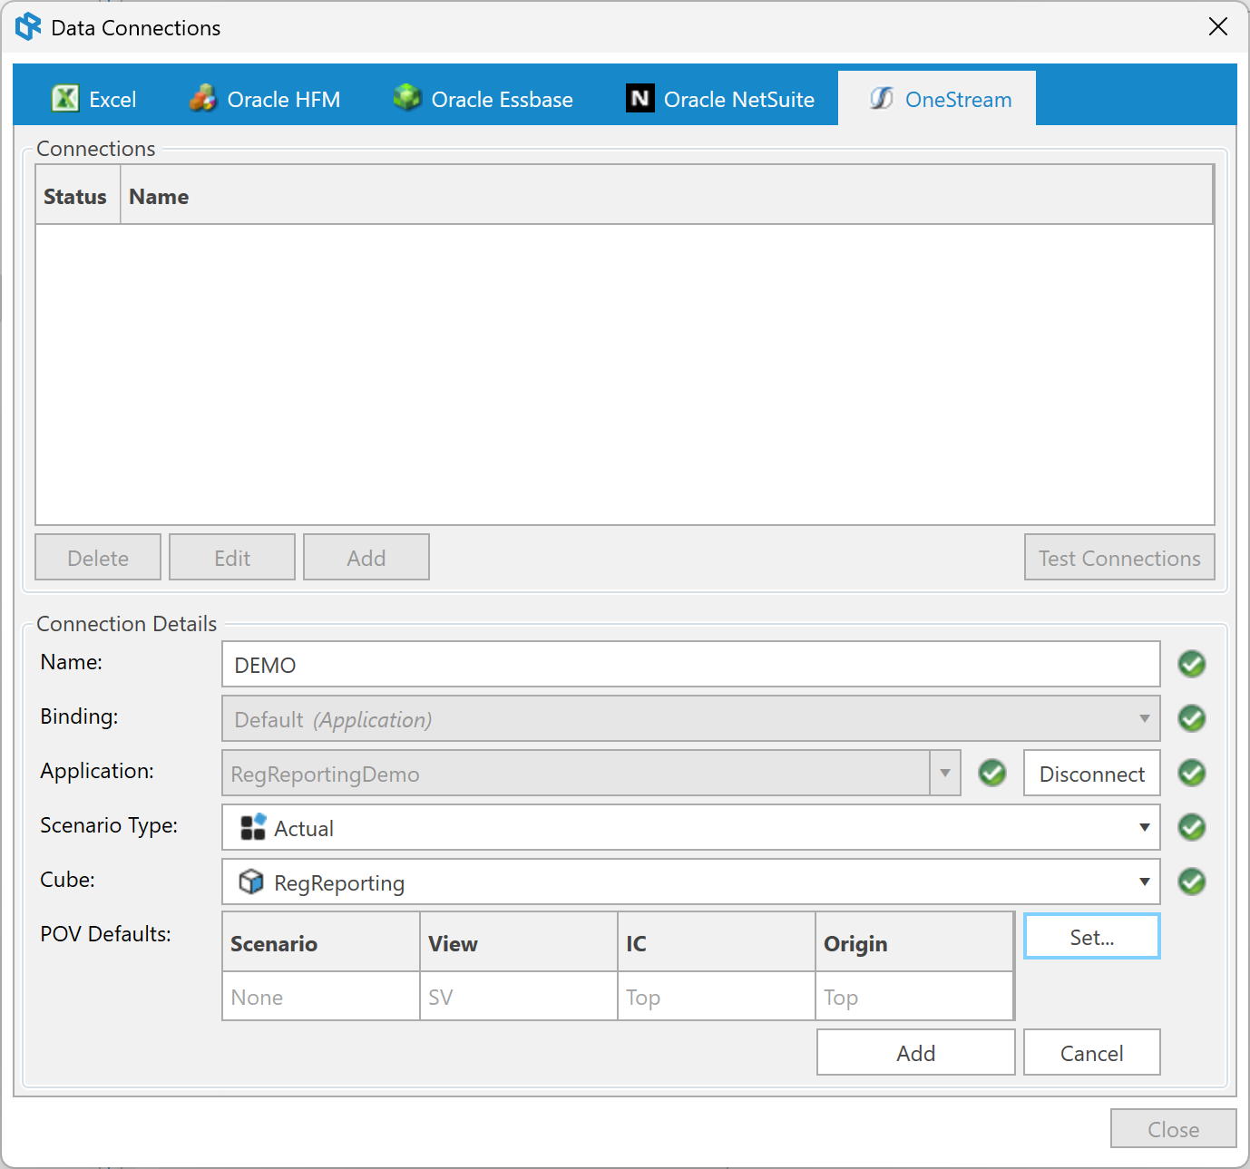
Task: Switch to the Excel tab
Action: click(94, 98)
